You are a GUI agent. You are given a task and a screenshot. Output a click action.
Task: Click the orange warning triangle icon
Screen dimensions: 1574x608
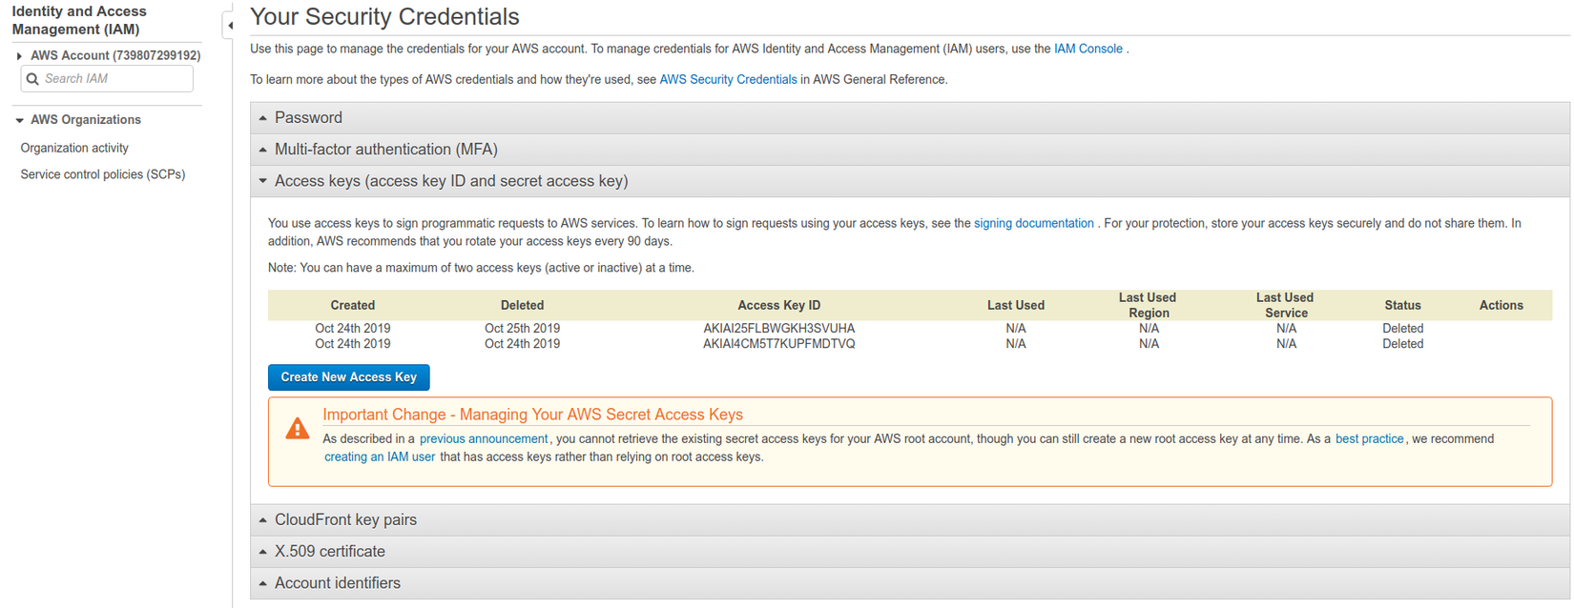point(298,429)
